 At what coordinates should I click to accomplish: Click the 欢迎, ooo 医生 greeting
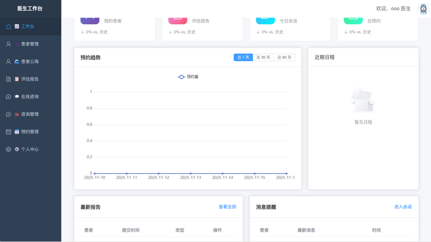tap(393, 9)
